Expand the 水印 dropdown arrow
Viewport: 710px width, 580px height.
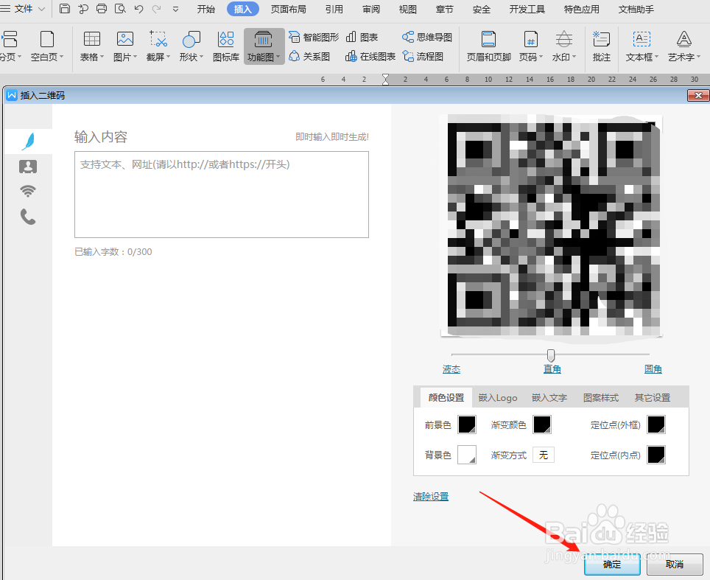(574, 57)
